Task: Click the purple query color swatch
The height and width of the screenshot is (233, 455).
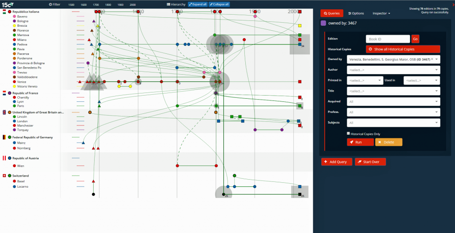Action: pos(323,23)
